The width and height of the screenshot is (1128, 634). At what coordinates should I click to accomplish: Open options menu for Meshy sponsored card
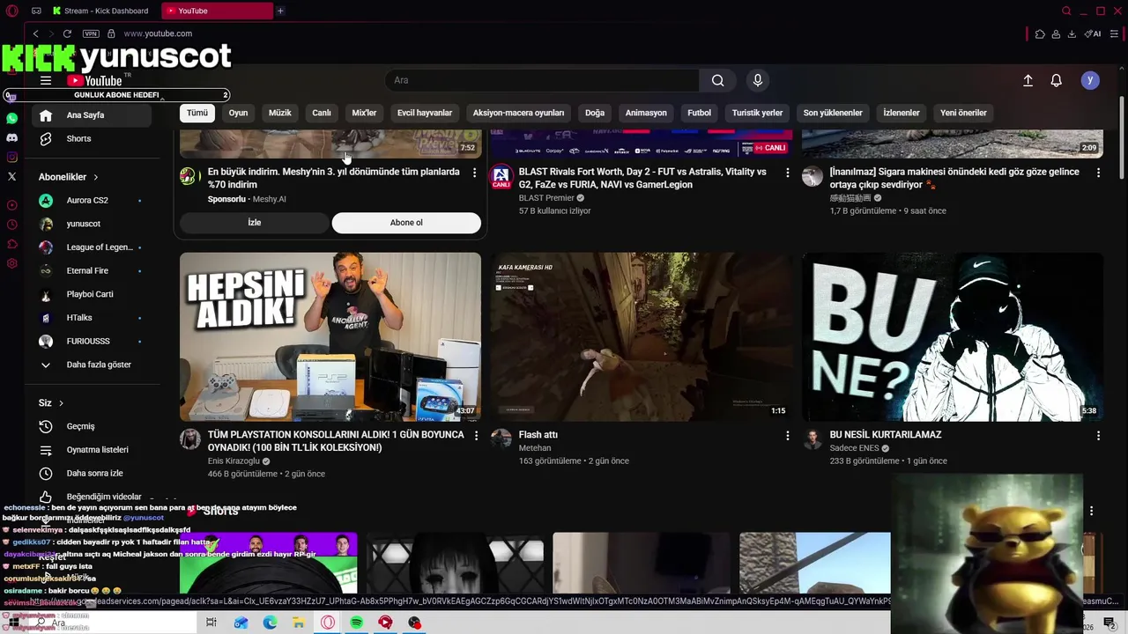pos(475,173)
